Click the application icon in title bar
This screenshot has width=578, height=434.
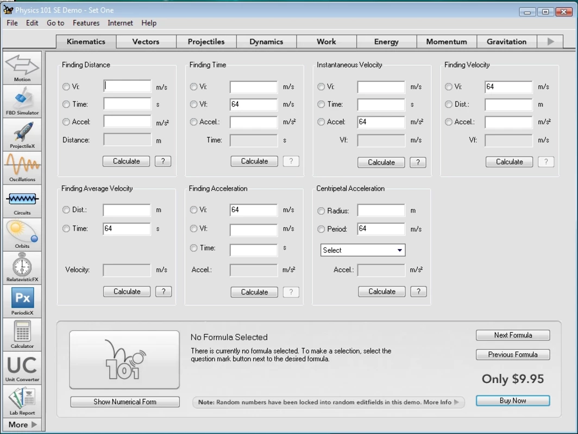tap(8, 10)
